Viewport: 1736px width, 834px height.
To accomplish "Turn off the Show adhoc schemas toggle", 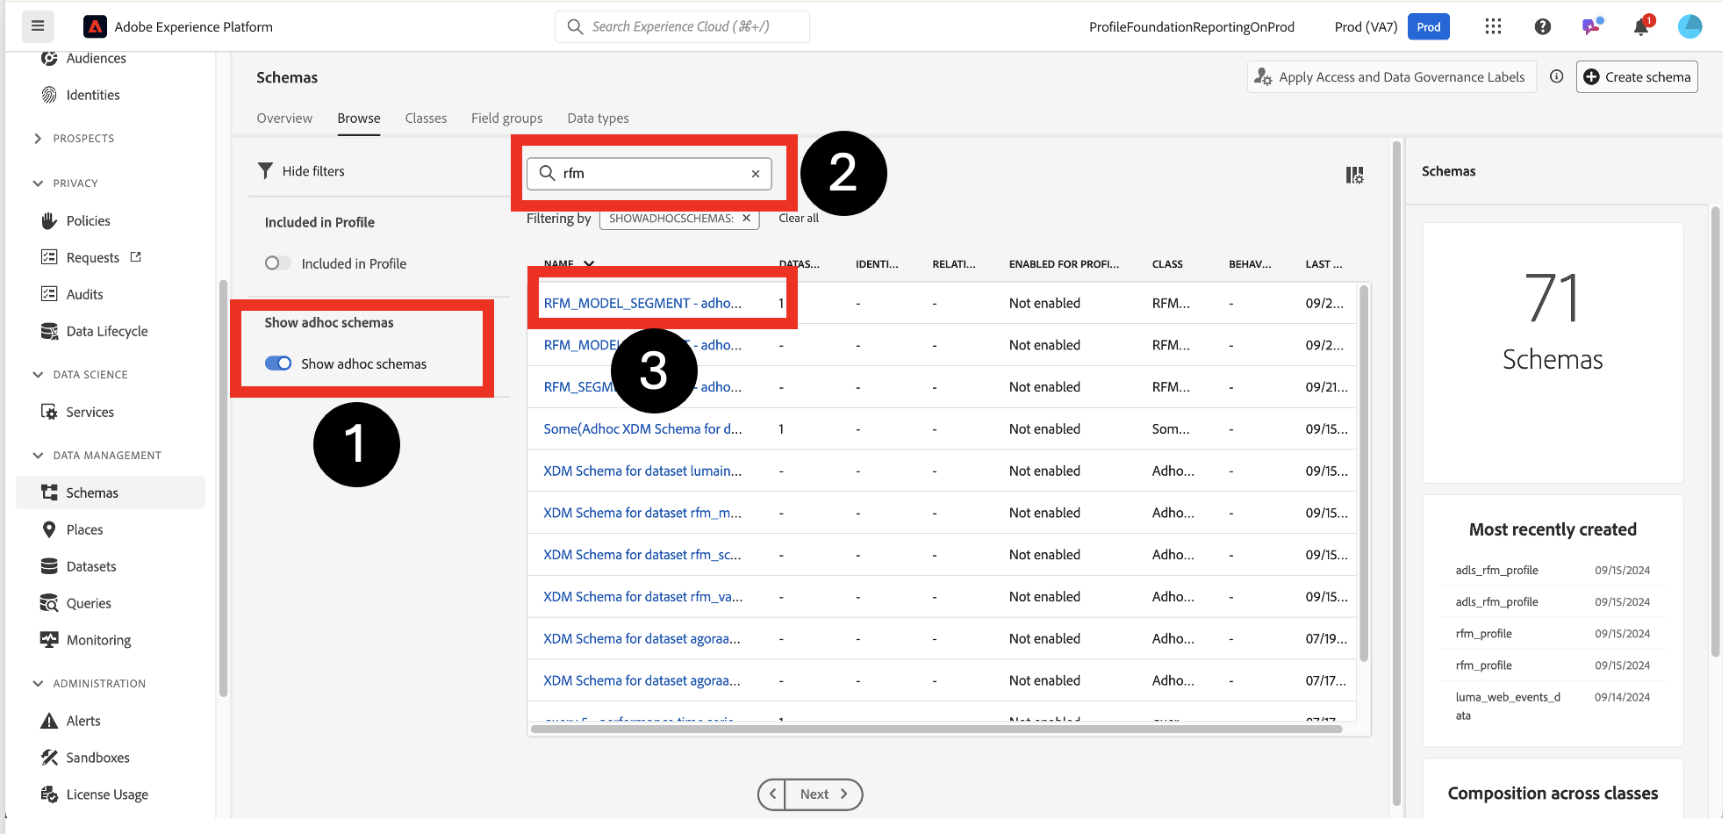I will click(278, 363).
